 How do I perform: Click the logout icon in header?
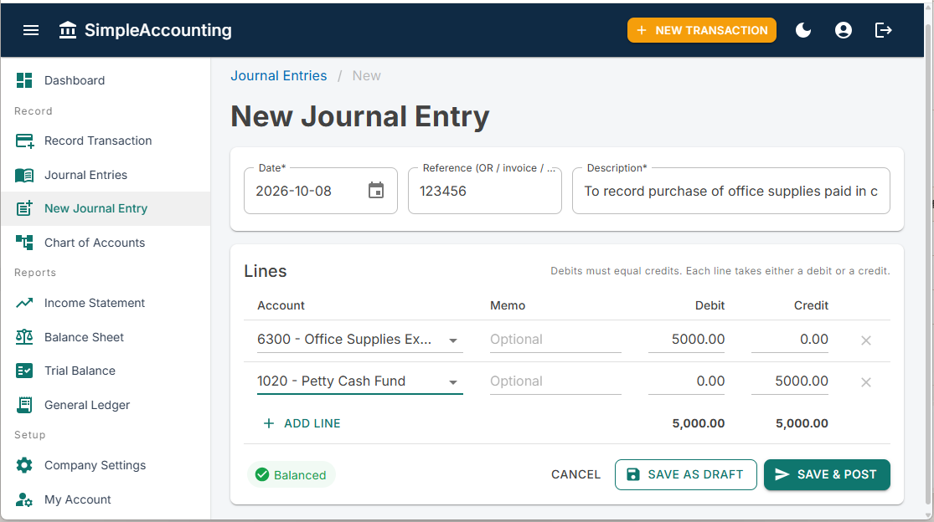point(884,30)
